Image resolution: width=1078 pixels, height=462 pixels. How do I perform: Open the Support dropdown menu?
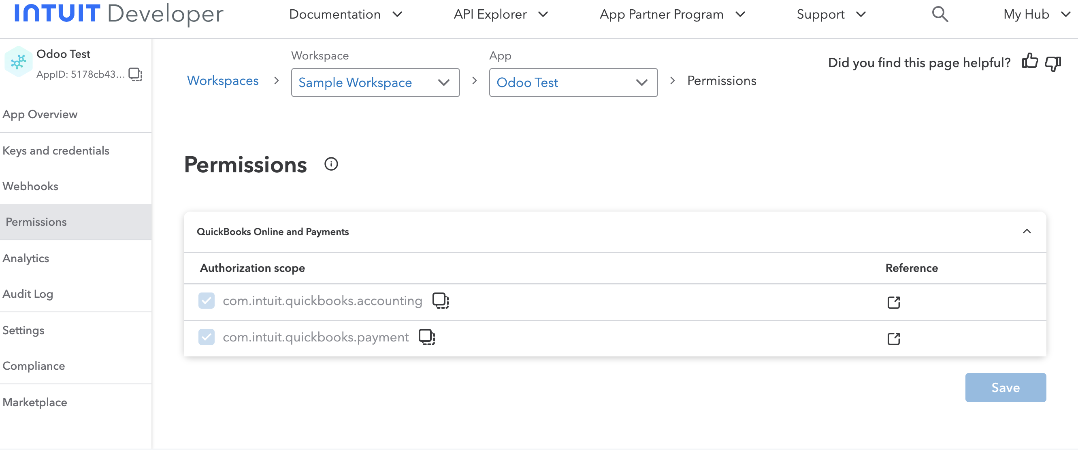point(831,14)
